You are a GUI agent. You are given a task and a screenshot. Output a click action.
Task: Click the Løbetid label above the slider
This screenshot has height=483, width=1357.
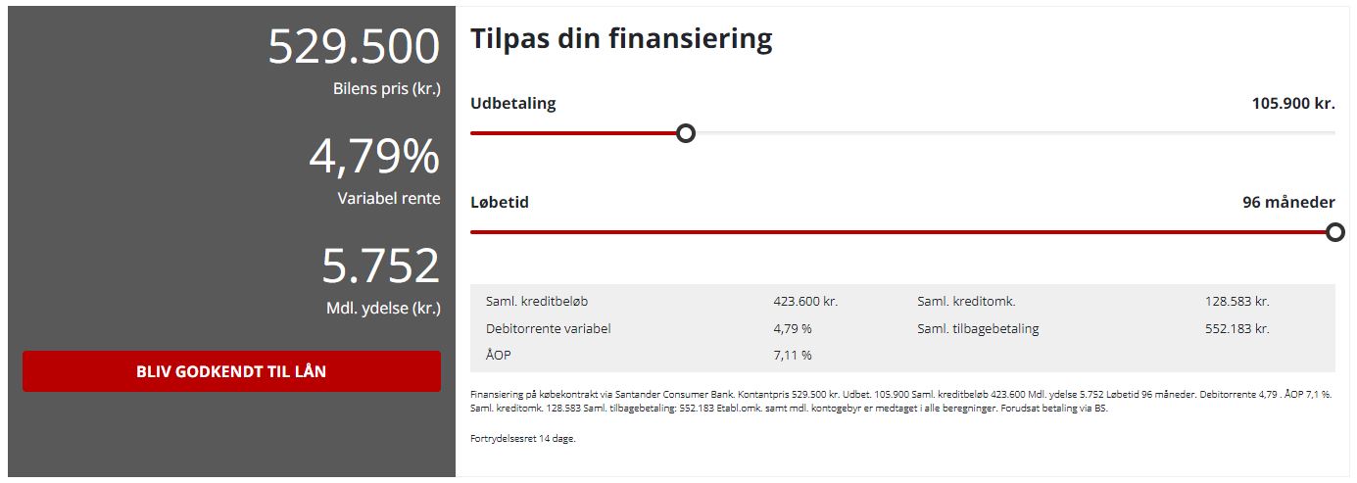point(500,203)
